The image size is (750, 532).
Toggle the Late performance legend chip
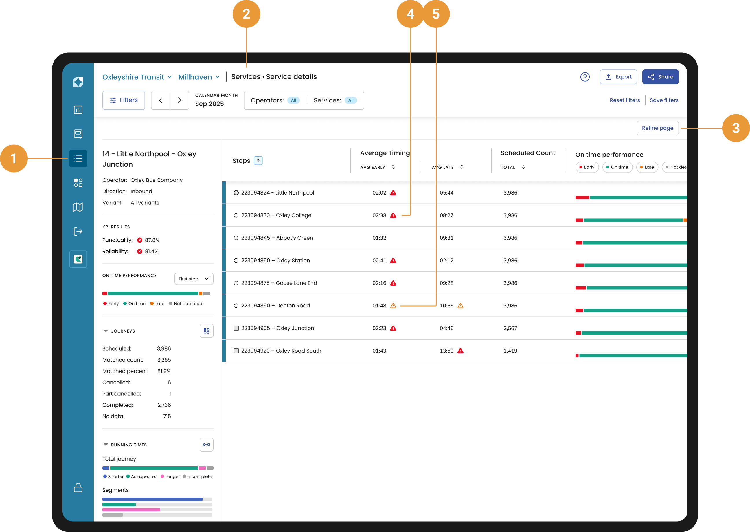pos(647,167)
